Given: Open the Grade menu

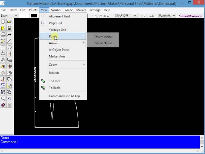Looking at the screenshot, I should pos(69,10).
